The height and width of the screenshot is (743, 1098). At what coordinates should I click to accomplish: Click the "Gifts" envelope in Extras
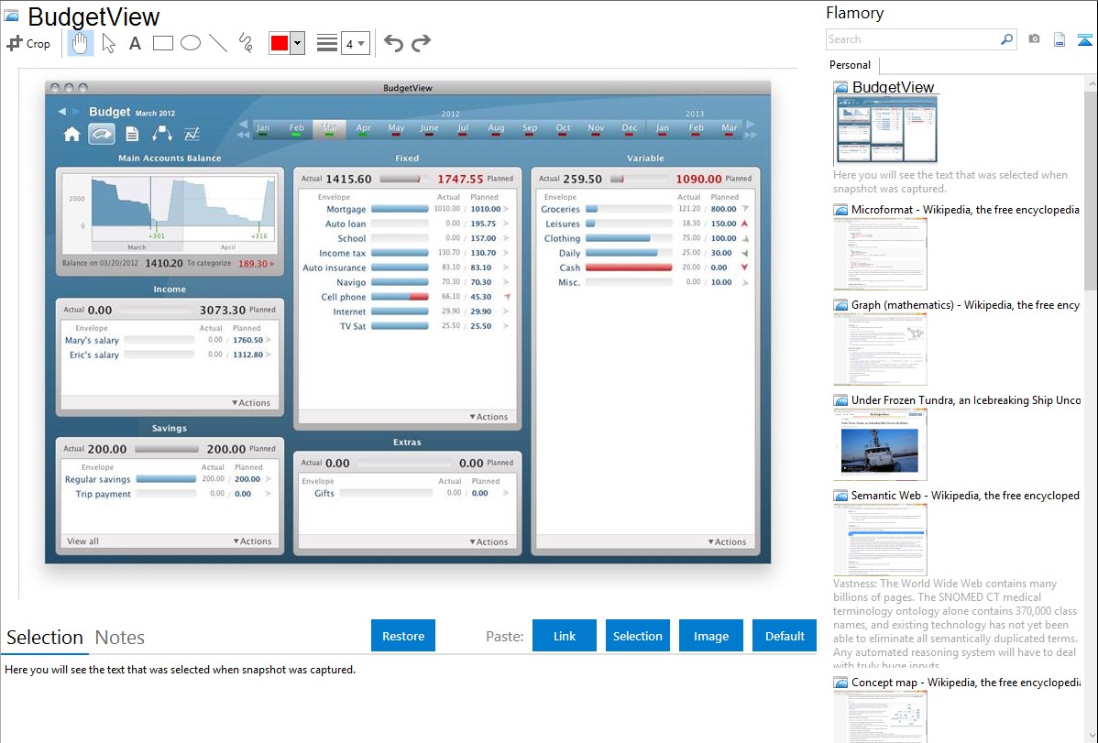(x=324, y=493)
